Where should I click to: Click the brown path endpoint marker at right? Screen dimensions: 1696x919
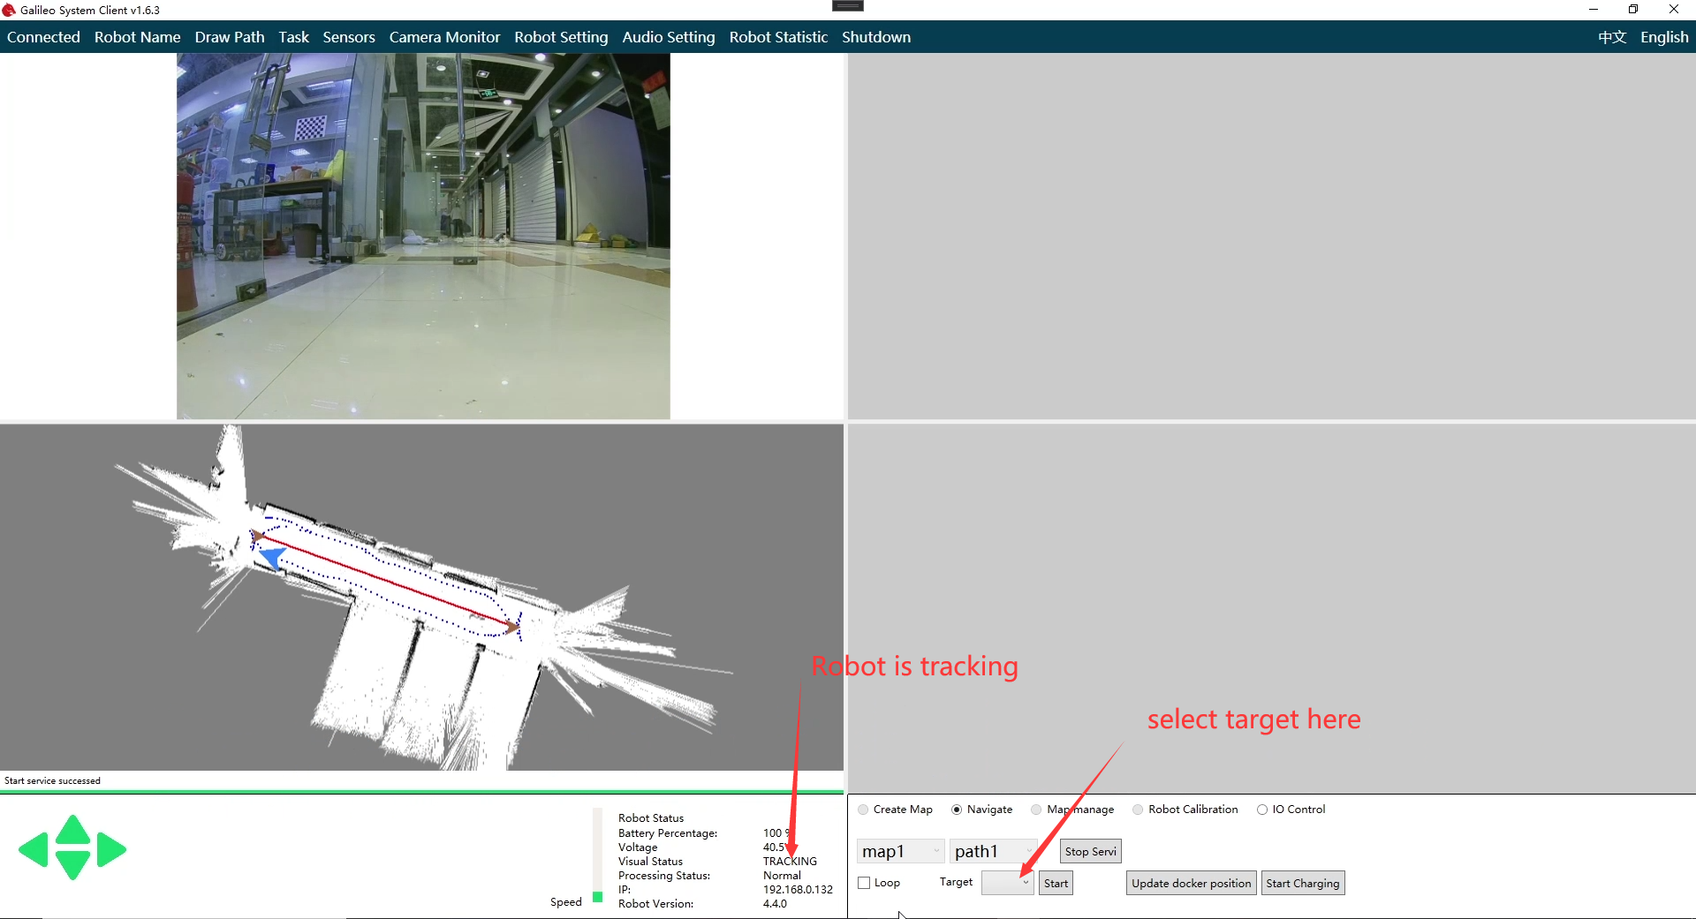point(512,627)
